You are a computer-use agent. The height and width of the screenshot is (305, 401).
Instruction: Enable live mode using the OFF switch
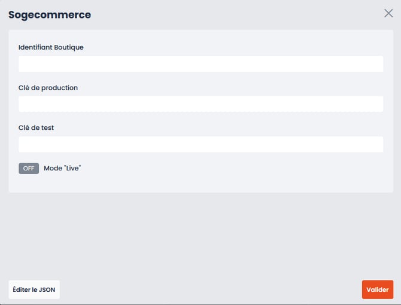(29, 169)
